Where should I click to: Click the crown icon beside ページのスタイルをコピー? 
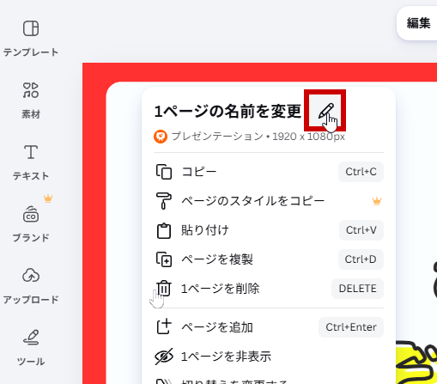click(x=377, y=201)
